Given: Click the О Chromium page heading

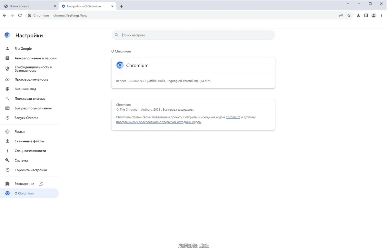Looking at the screenshot, I should [121, 51].
